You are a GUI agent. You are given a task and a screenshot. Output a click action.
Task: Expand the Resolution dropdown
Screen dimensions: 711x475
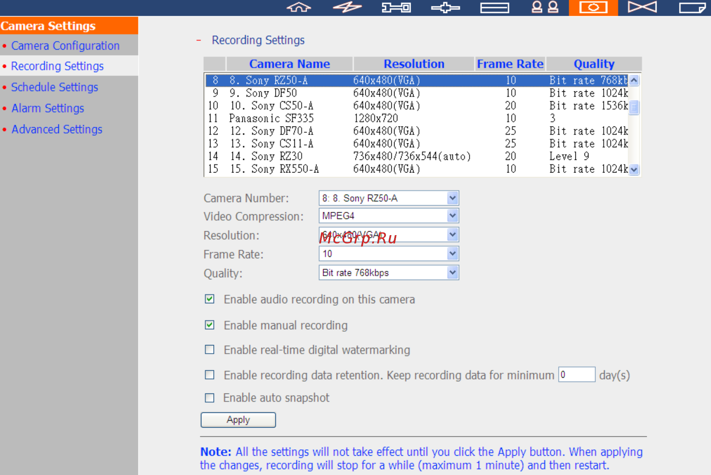(389, 235)
